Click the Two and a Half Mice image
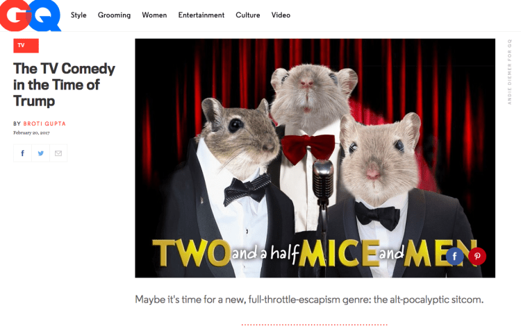This screenshot has height=333, width=521. pyautogui.click(x=315, y=158)
